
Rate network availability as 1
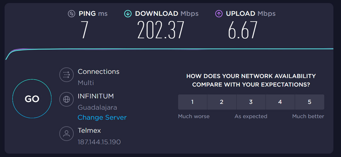pyautogui.click(x=192, y=102)
